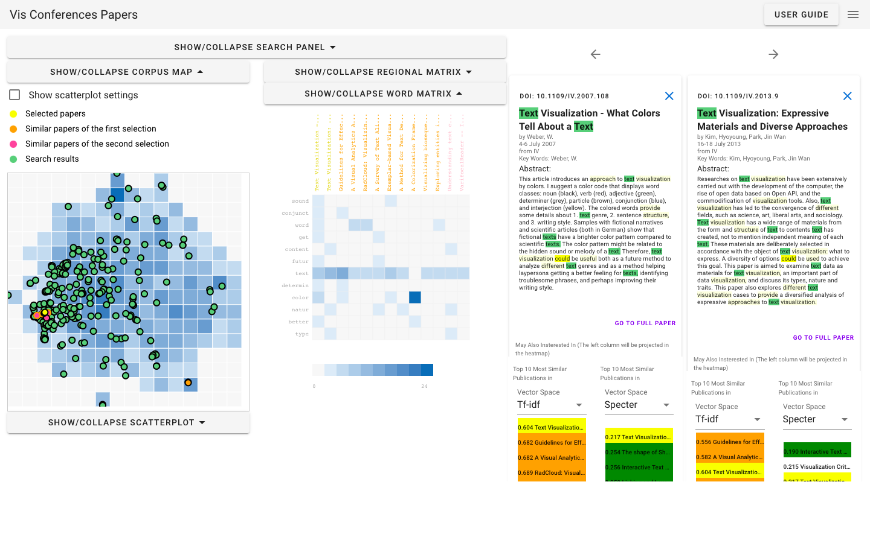The image size is (870, 543).
Task: Enable Show scatterplot settings checkbox
Action: [15, 95]
